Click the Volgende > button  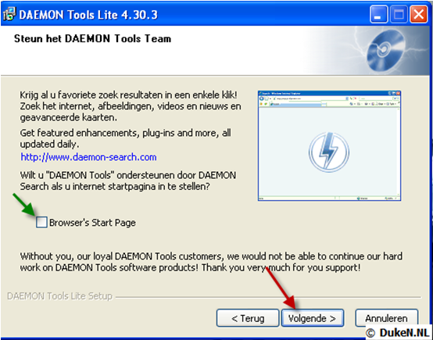313,318
